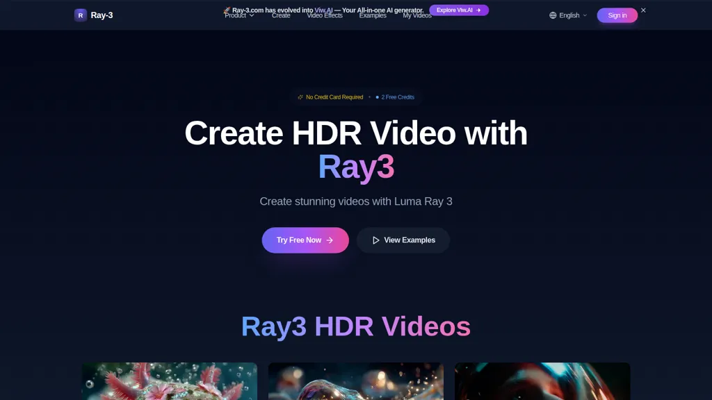
Task: Click the No Credit Card Required badge text
Action: (334, 97)
